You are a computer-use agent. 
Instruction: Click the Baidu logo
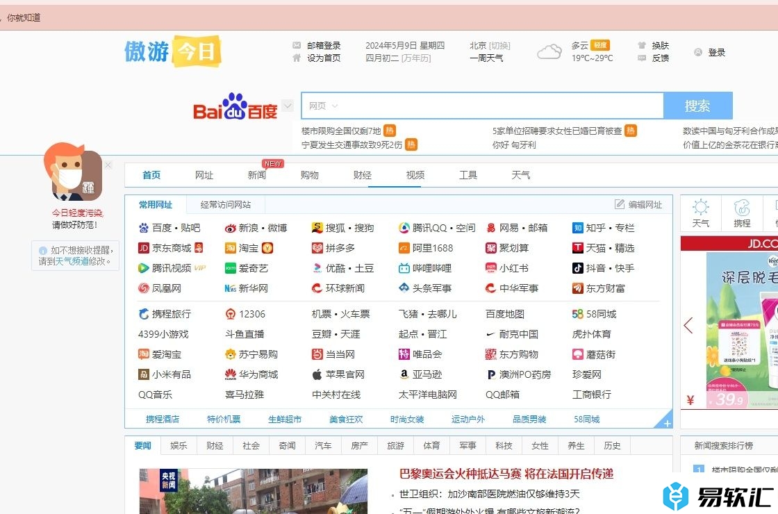point(235,107)
